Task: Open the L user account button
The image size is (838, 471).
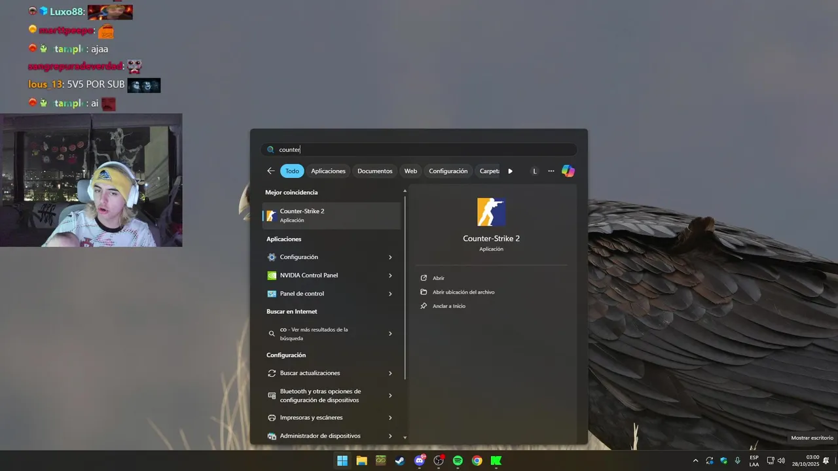Action: [534, 171]
